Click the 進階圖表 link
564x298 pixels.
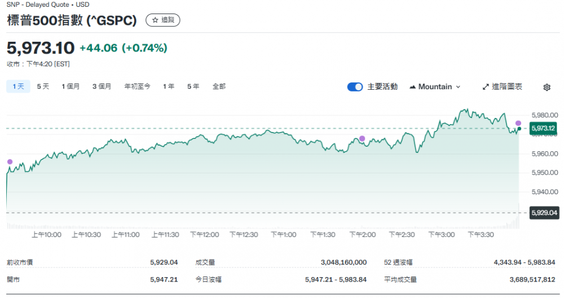(506, 87)
